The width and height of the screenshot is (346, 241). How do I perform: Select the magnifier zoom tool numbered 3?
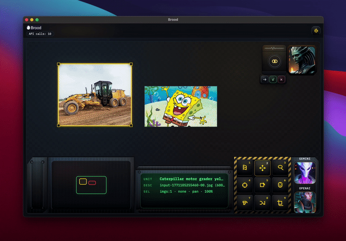[x=280, y=168]
